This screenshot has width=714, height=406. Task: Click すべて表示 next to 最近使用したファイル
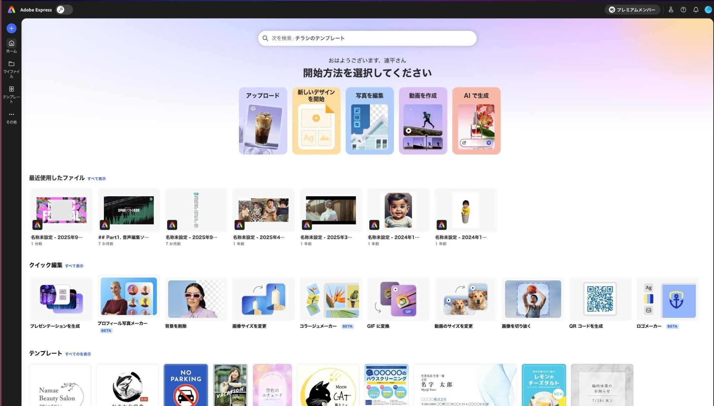(96, 179)
